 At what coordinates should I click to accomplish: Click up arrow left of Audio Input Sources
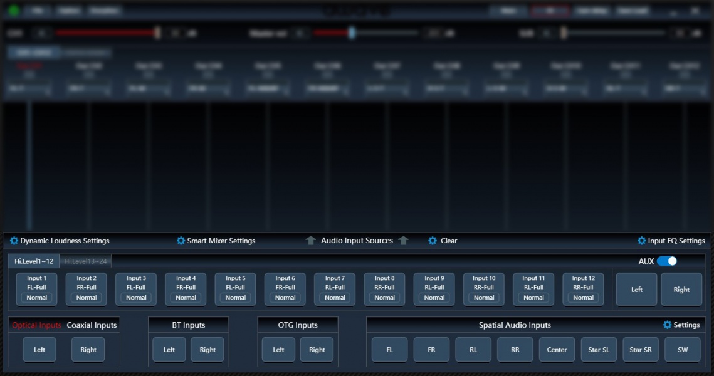310,241
